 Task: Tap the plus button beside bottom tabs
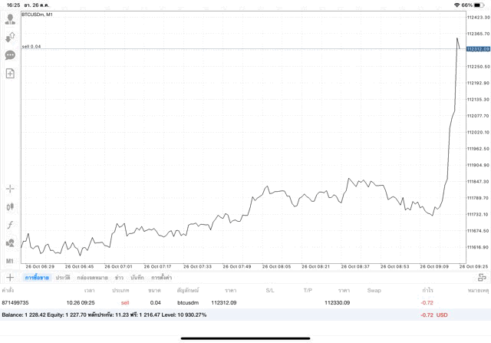click(10, 277)
